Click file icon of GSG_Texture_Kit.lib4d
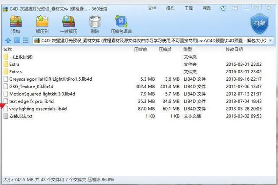278x185 pixels. (x=6, y=86)
